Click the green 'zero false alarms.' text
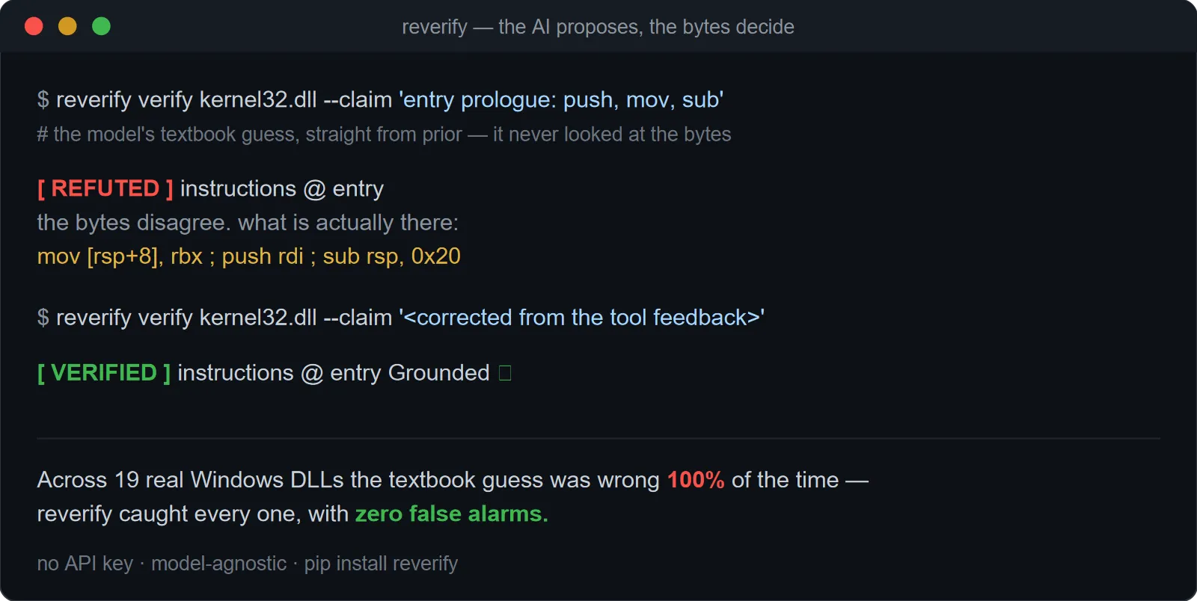The width and height of the screenshot is (1197, 601). 452,514
